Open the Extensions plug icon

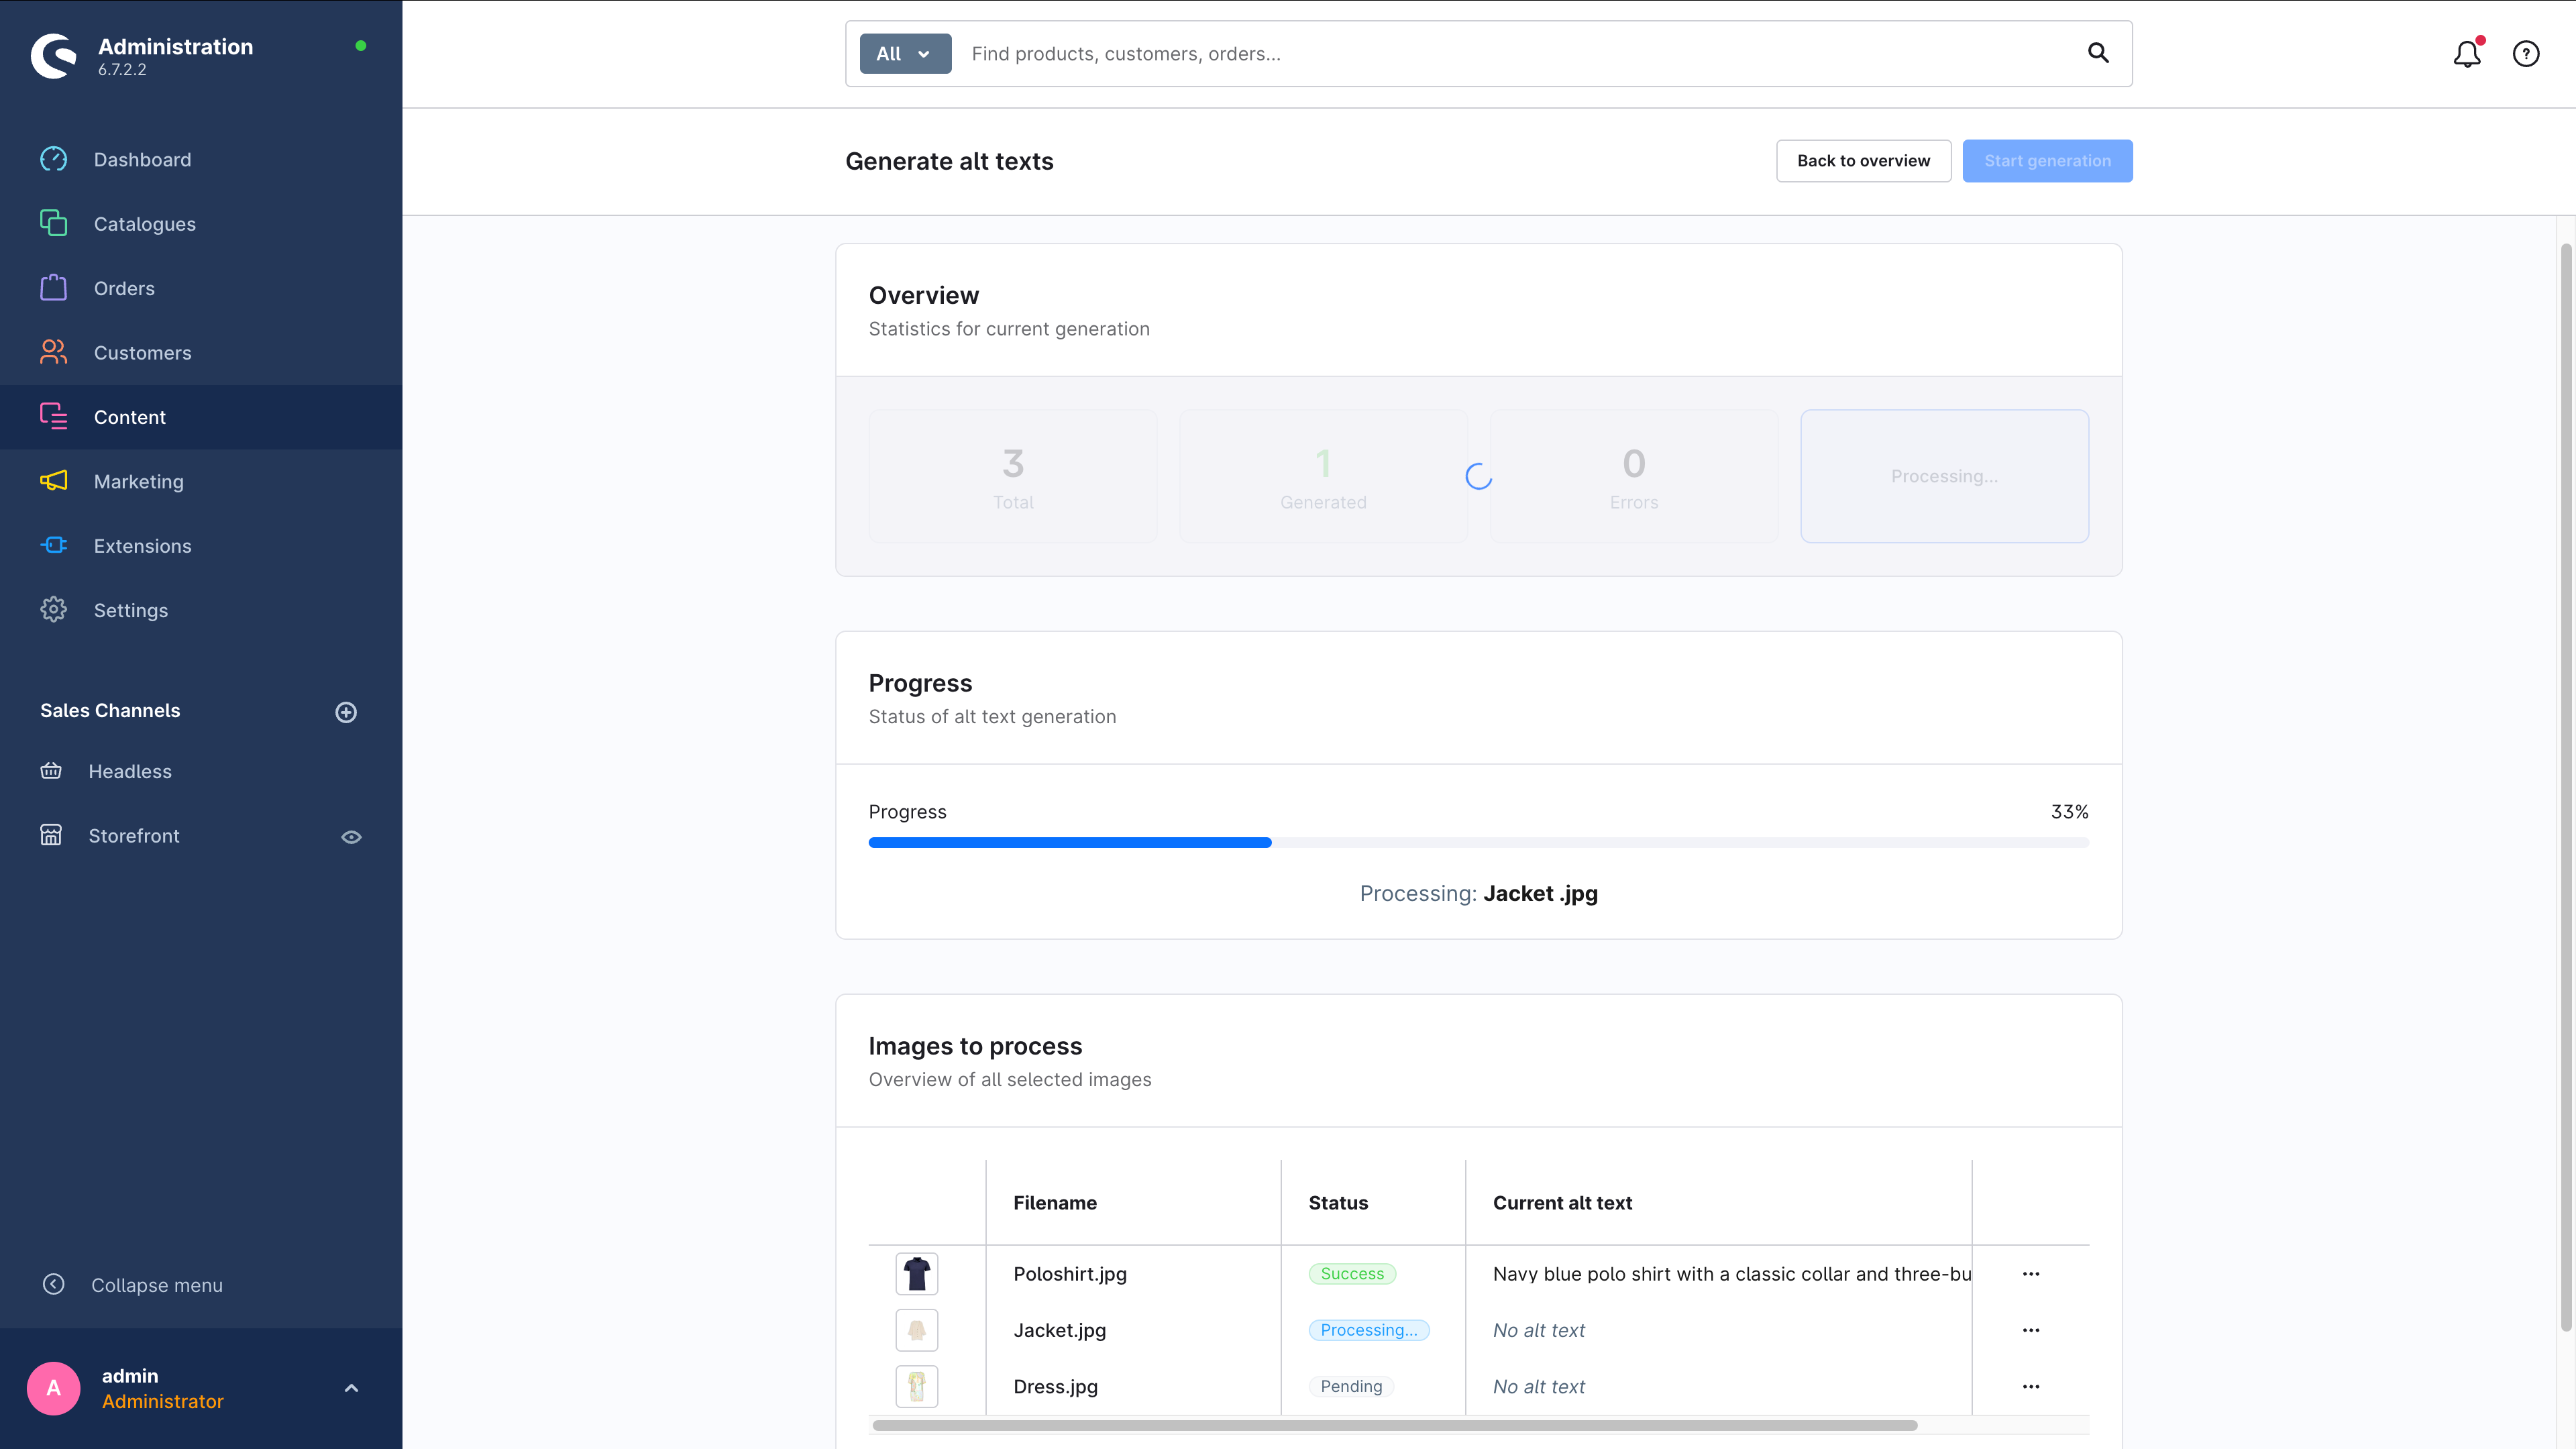pyautogui.click(x=54, y=545)
